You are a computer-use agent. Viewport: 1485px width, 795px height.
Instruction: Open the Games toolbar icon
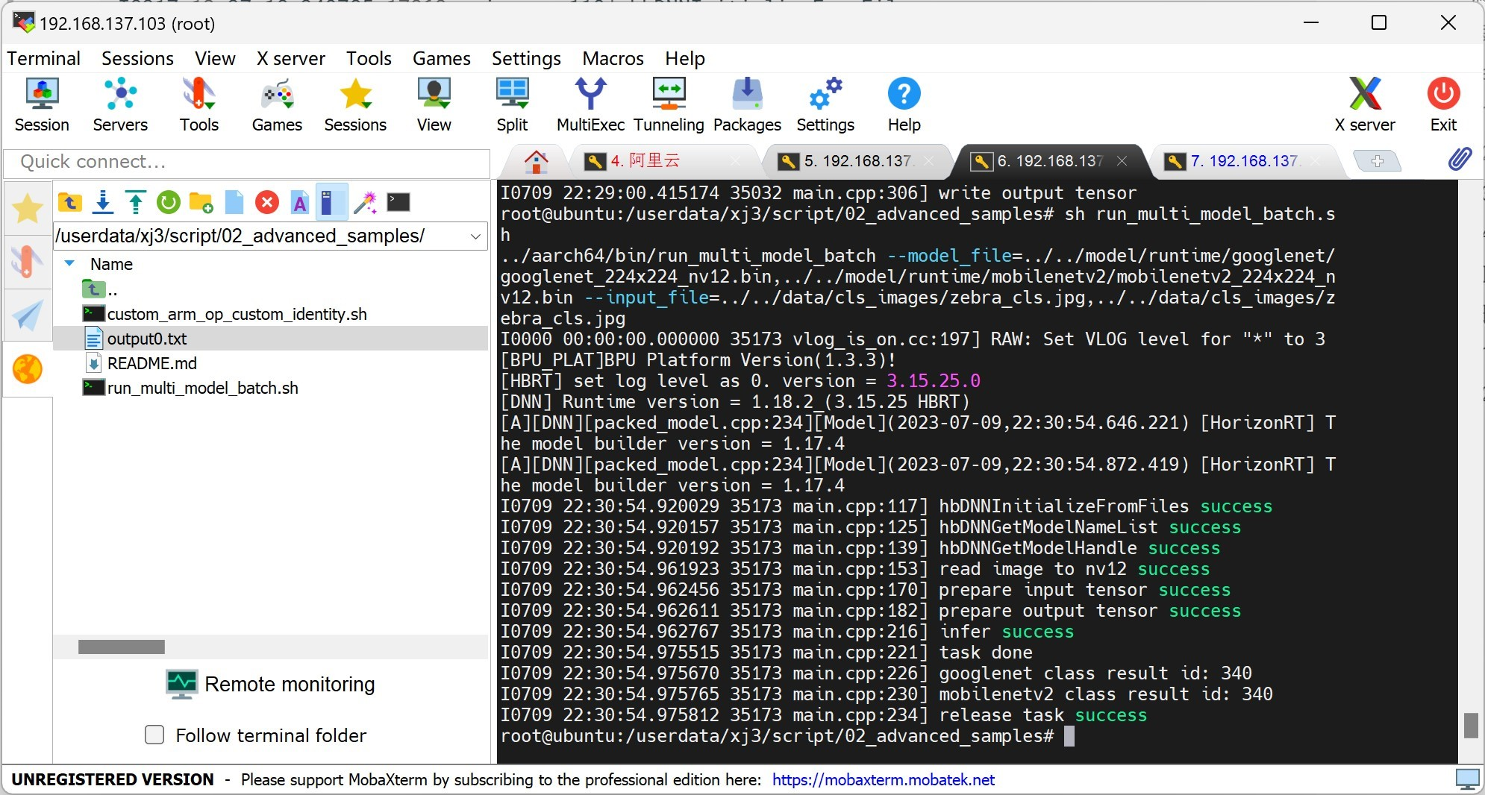click(277, 104)
